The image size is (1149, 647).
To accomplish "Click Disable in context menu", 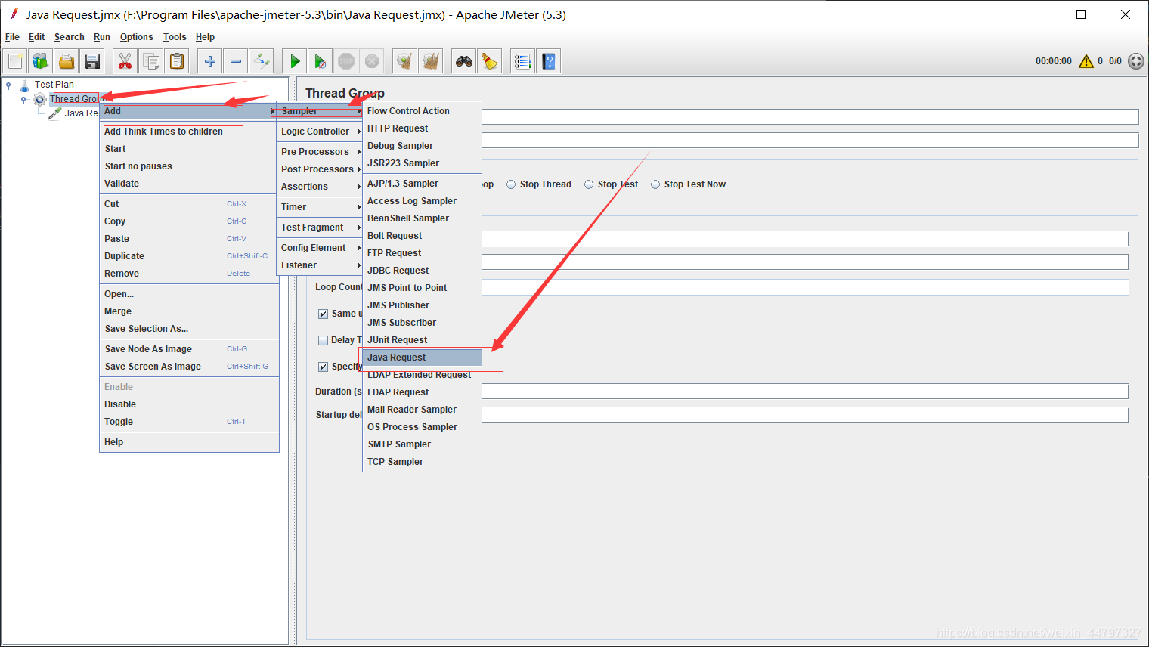I will [x=189, y=404].
